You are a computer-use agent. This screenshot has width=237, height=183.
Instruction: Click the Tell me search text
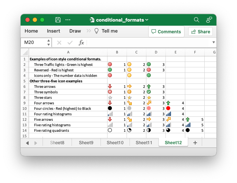click(x=110, y=31)
